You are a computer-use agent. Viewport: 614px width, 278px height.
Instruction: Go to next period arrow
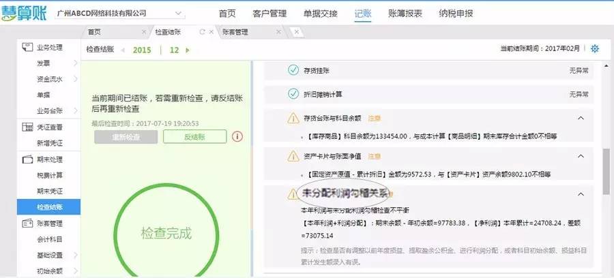coord(188,50)
